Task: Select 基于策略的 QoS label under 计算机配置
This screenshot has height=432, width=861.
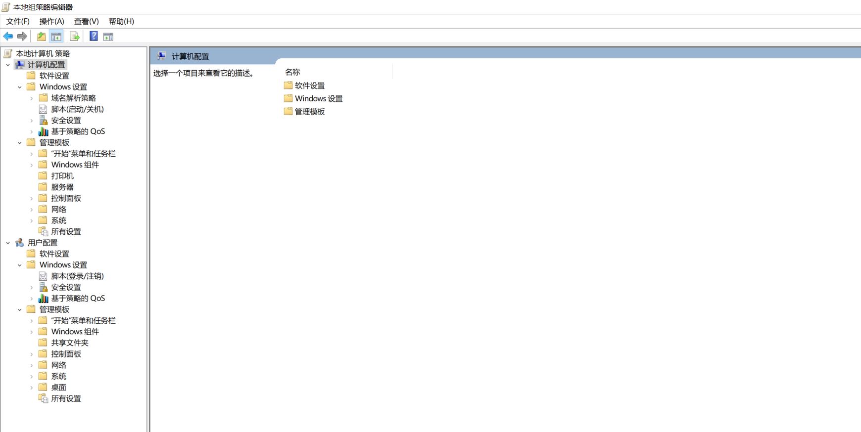Action: 78,131
